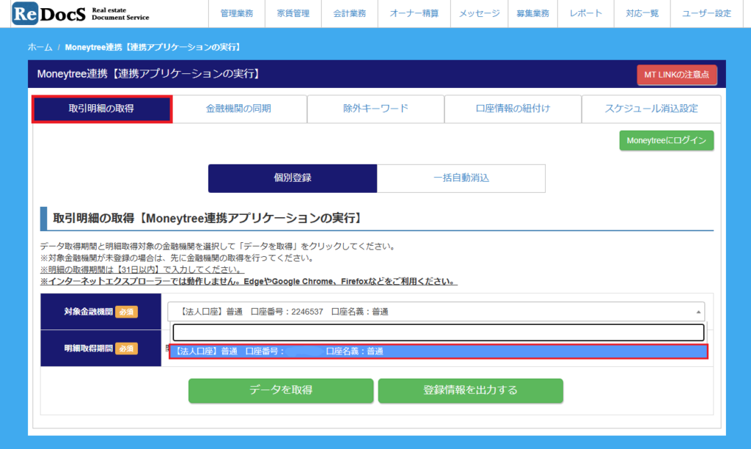This screenshot has height=449, width=751.
Task: Switch to the 除外キーワード tab
Action: (376, 109)
